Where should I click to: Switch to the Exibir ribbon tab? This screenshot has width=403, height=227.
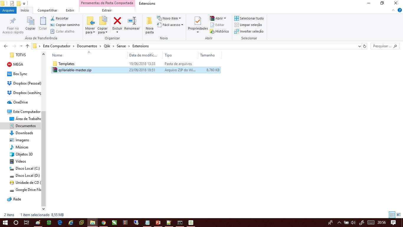pos(70,10)
